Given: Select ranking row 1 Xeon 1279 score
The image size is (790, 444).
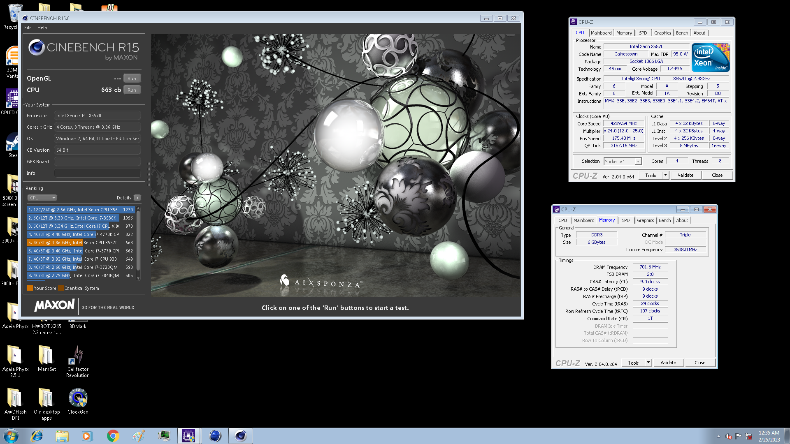Looking at the screenshot, I should click(81, 210).
